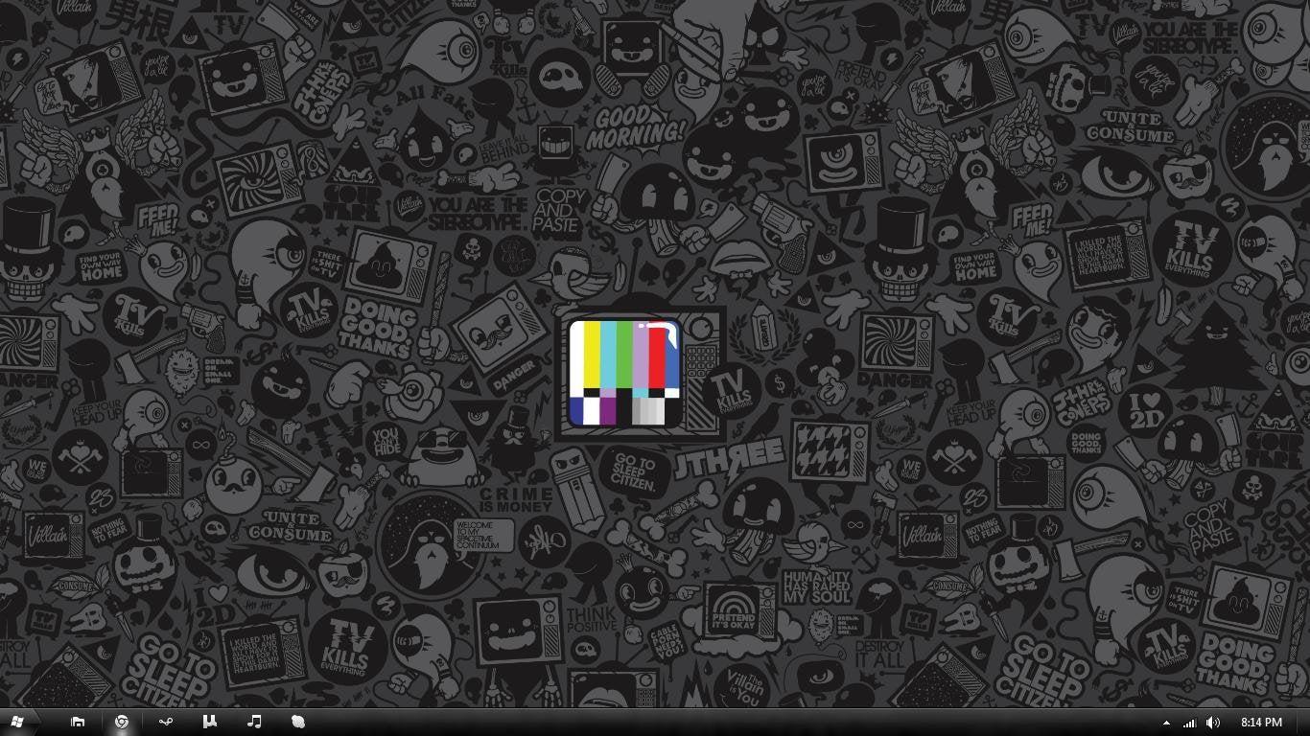
Task: Open the volume speaker icon to mute audio
Action: 1212,722
